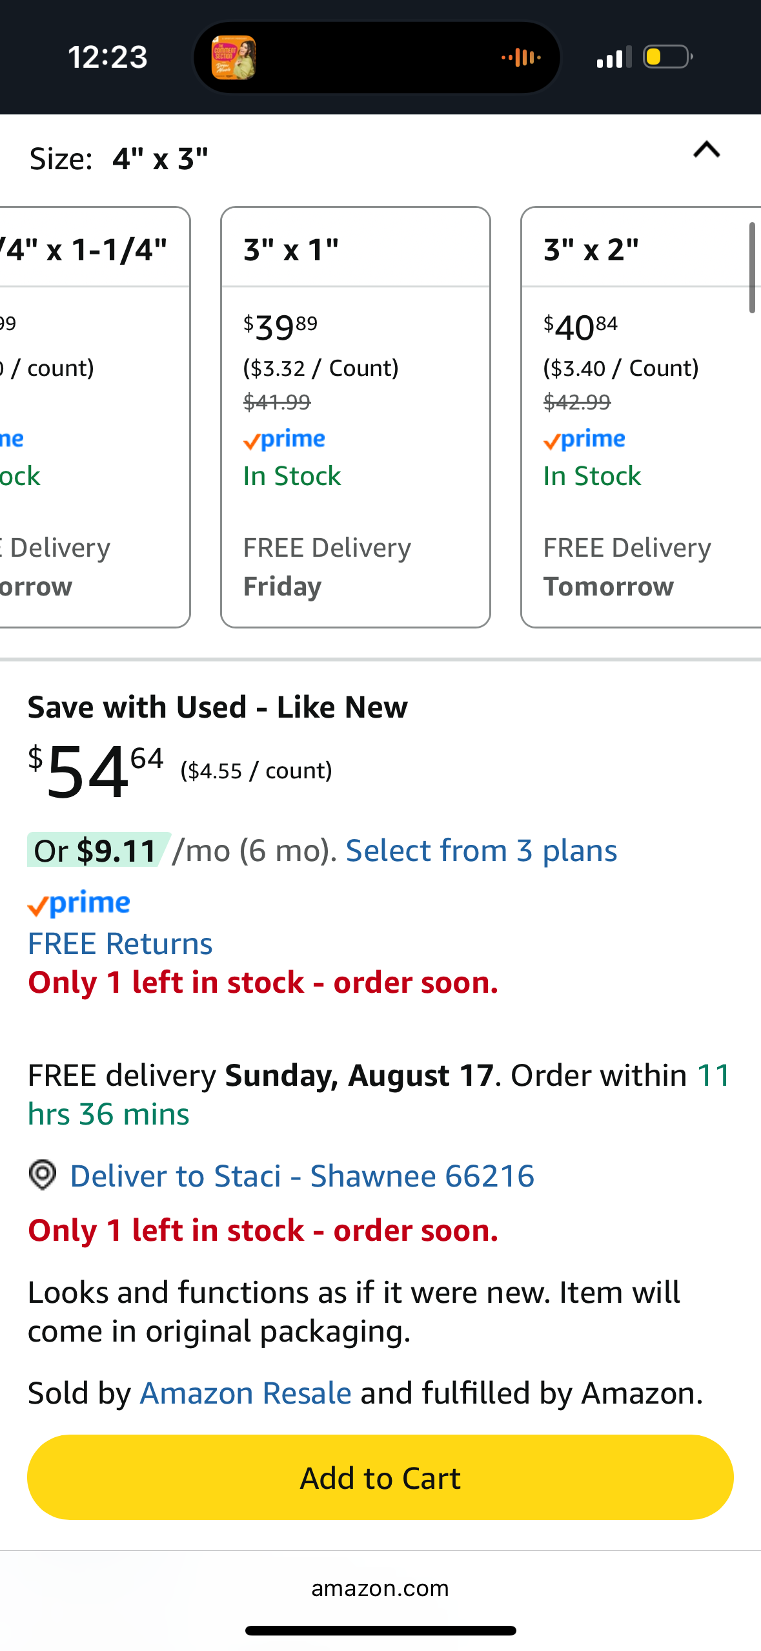
Task: Tap prime badge in 3" x 2" card
Action: (x=584, y=440)
